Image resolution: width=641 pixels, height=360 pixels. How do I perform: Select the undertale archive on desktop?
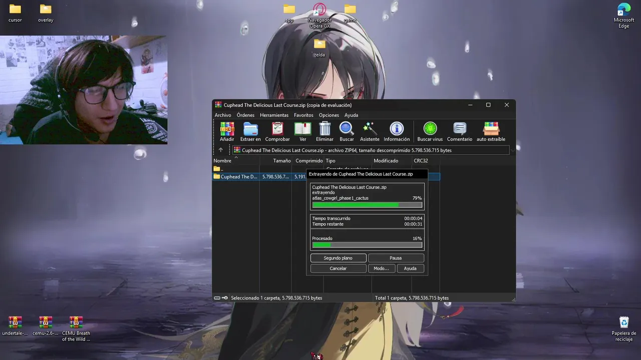pyautogui.click(x=15, y=325)
